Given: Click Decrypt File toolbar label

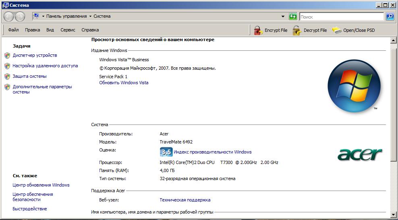Looking at the screenshot, I should (x=315, y=30).
